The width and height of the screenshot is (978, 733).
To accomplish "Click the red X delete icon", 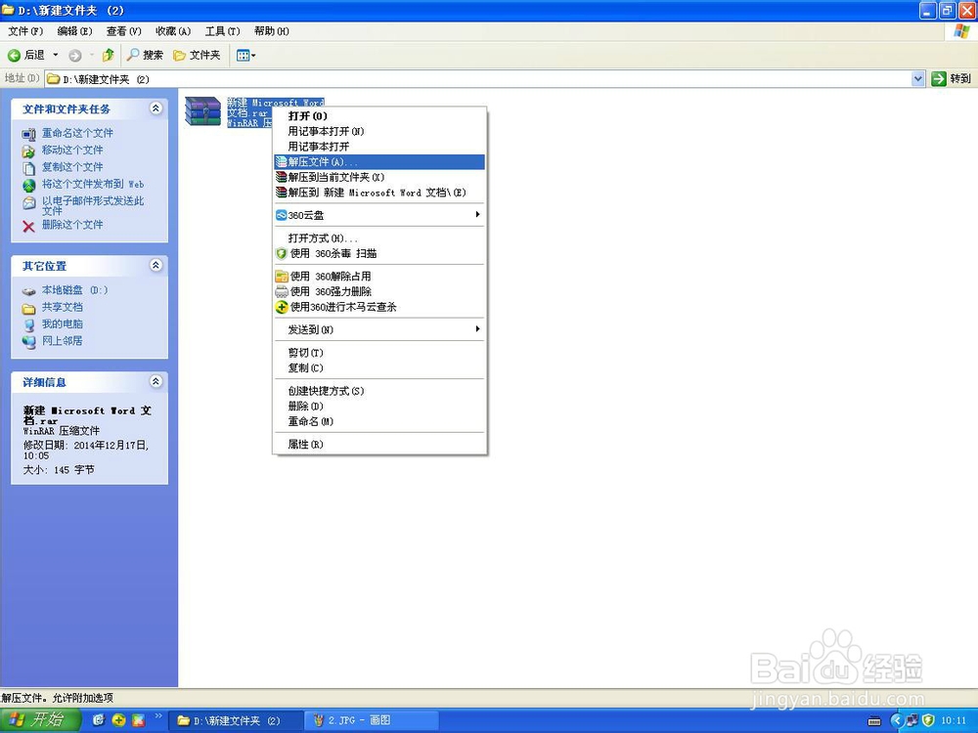I will [x=28, y=227].
